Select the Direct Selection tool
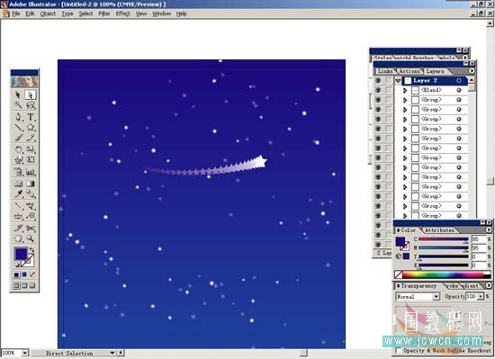The image size is (495, 359). (x=31, y=95)
